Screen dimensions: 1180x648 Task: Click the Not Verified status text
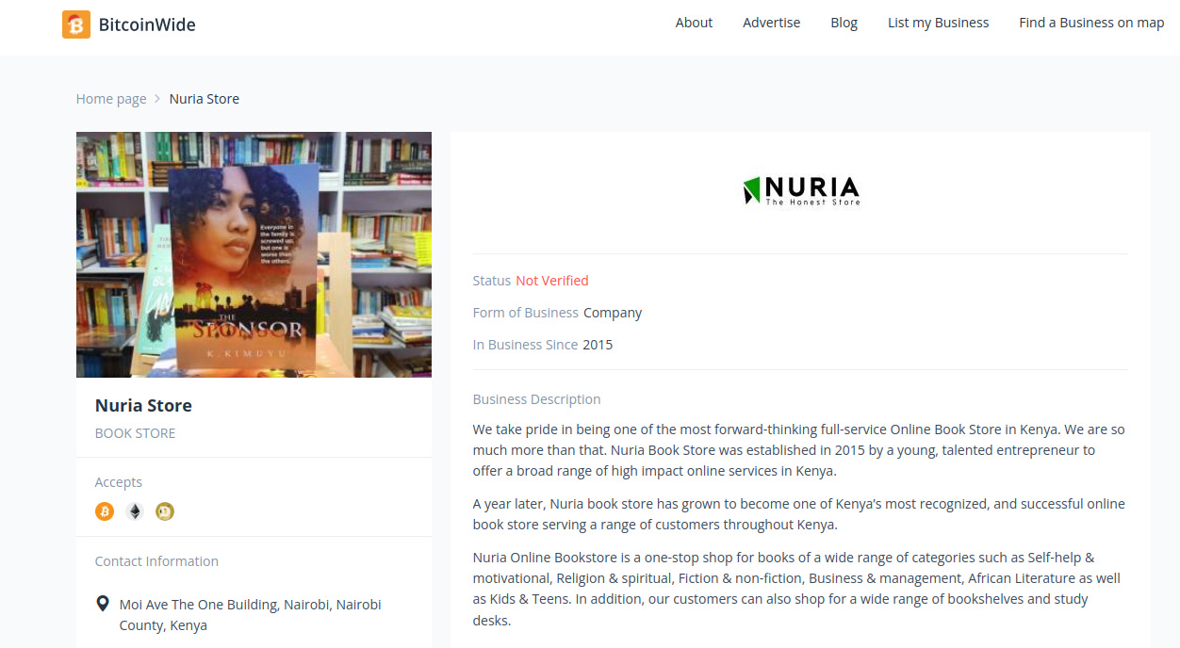[552, 281]
